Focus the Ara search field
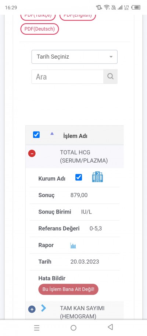Image resolution: width=147 pixels, height=336 pixels. point(68,76)
